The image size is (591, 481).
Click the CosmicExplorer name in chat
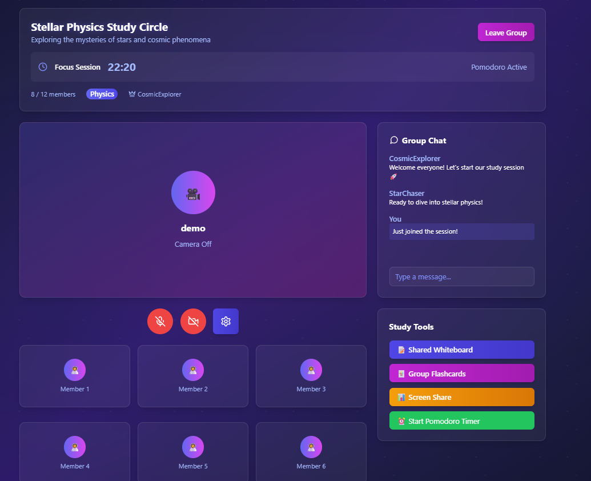[x=415, y=158]
